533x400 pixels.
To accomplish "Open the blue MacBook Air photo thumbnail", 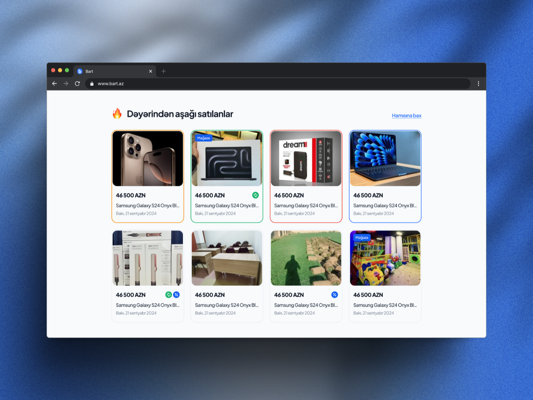I will click(x=385, y=158).
